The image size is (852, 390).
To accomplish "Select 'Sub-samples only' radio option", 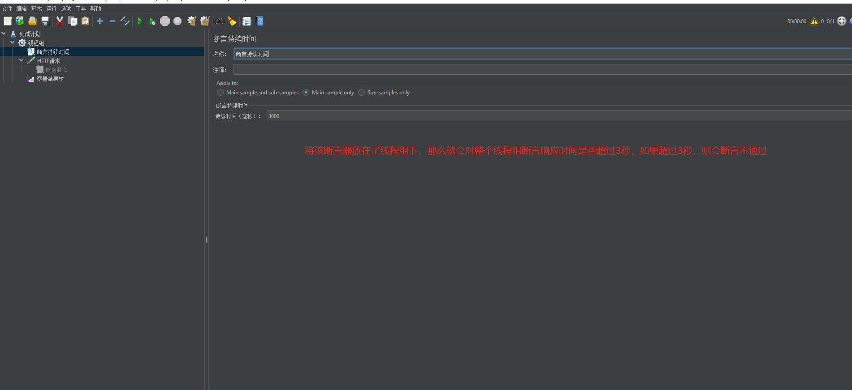I will 362,93.
